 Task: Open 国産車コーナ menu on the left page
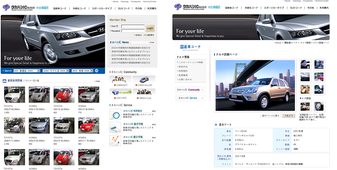click(60, 8)
